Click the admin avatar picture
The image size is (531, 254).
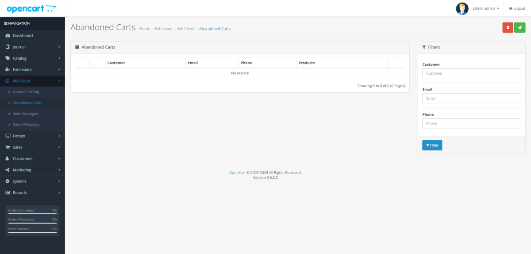point(462,8)
